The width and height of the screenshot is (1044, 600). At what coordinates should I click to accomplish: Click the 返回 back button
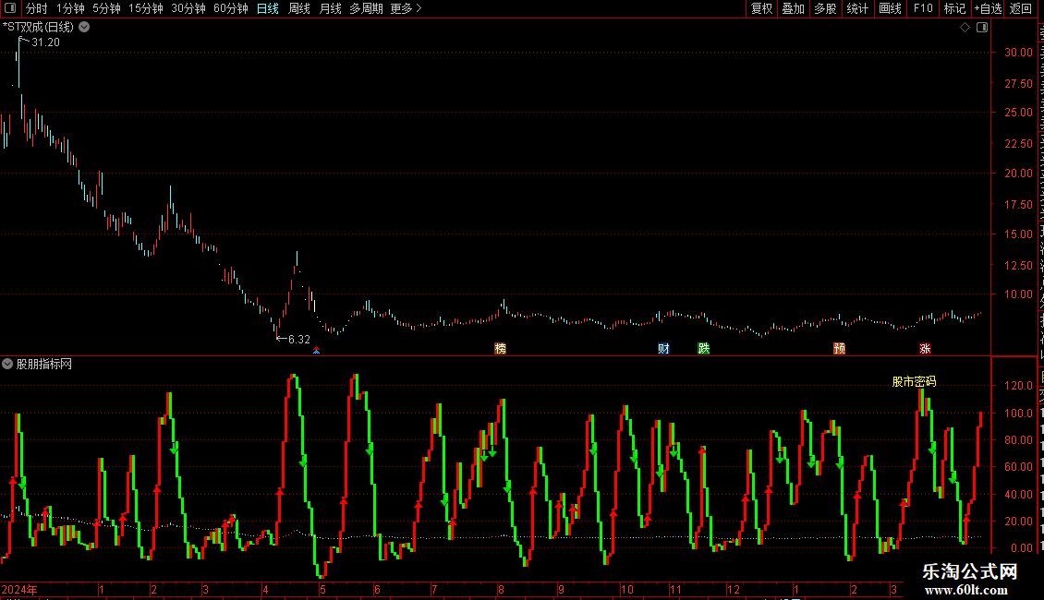[x=1021, y=8]
